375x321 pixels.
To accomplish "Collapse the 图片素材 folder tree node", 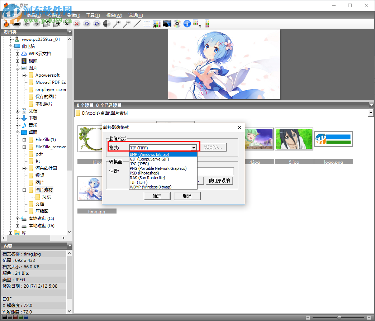I will (24, 190).
